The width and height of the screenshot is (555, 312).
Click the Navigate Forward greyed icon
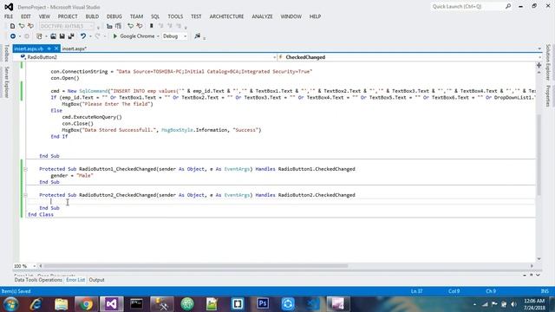click(27, 36)
